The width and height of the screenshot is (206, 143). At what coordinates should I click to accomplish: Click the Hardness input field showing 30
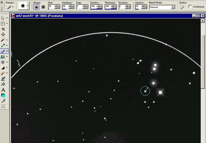click(x=65, y=7)
